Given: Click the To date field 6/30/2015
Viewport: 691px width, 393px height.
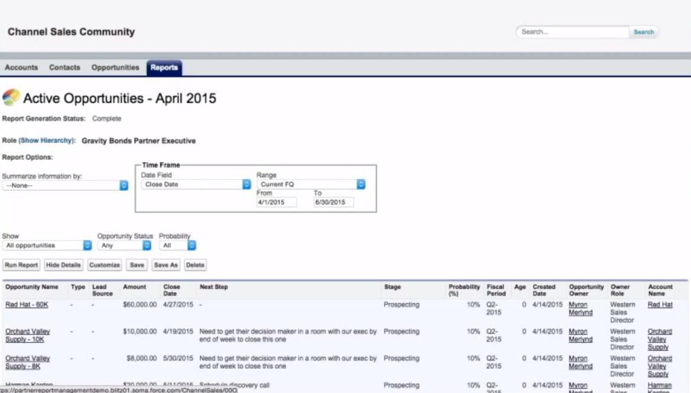Looking at the screenshot, I should 333,202.
